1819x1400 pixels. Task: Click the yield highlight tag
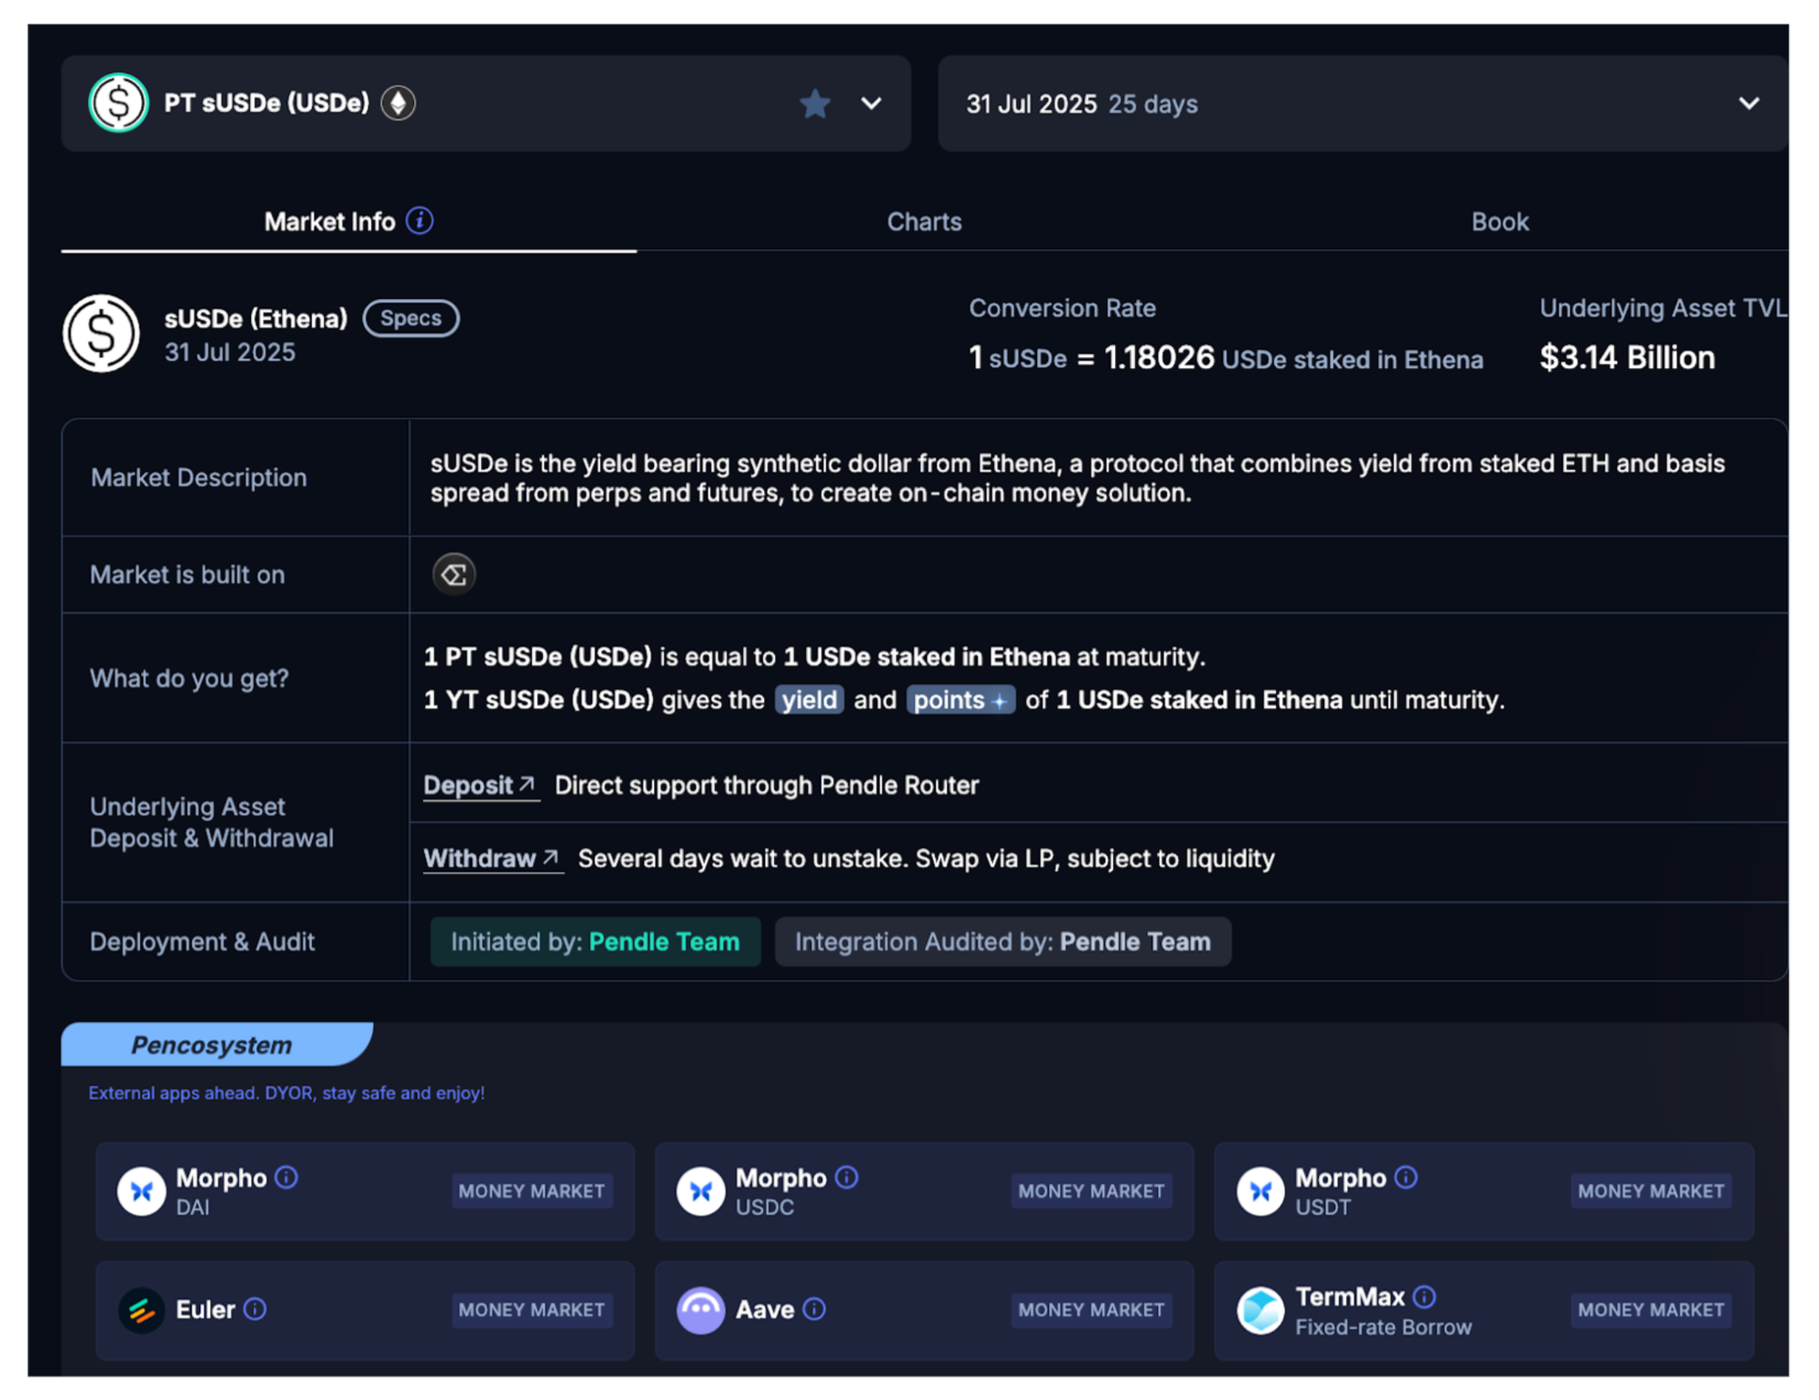pos(809,700)
